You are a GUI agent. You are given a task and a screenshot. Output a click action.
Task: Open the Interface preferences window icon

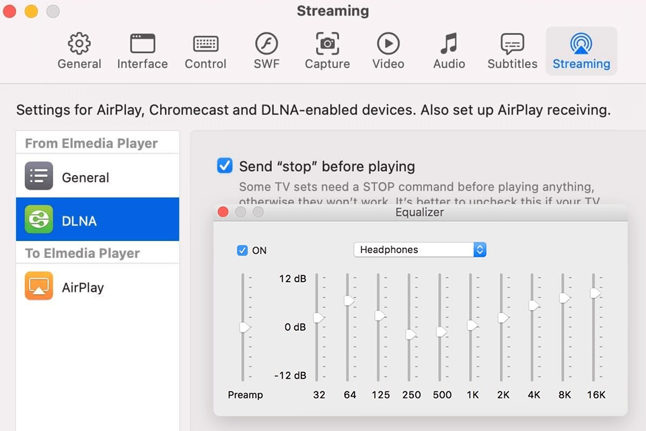pos(143,43)
